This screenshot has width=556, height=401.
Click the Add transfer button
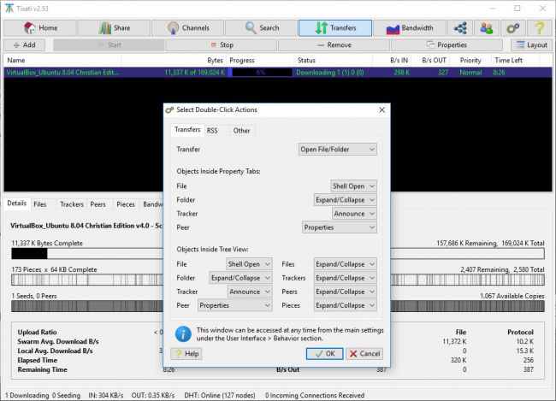coord(23,44)
